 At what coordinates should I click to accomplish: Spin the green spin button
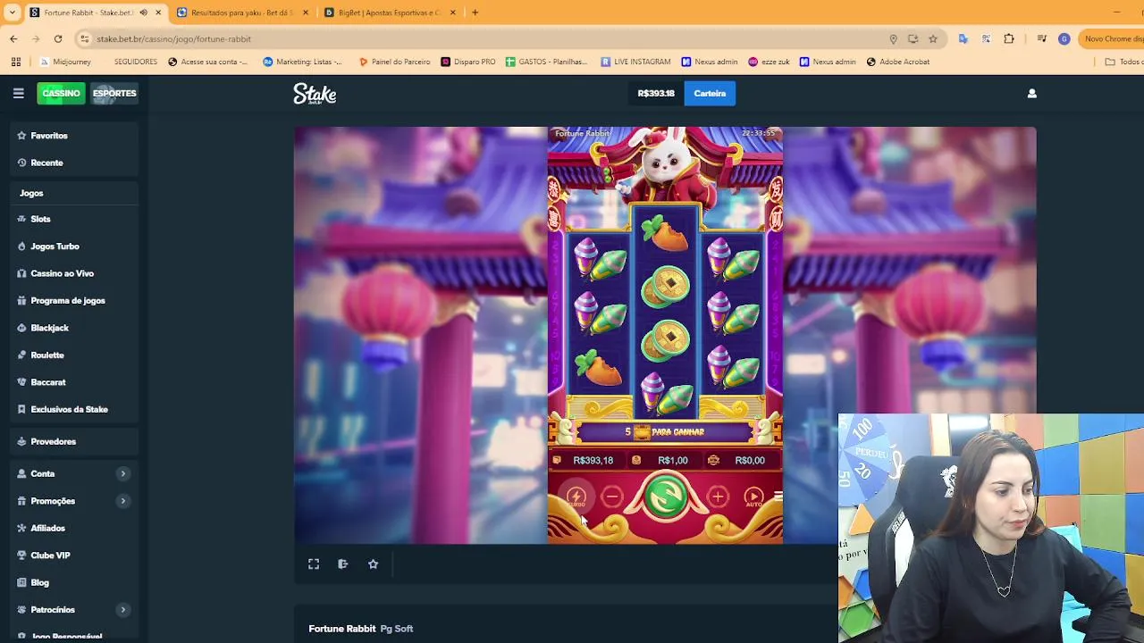[665, 497]
